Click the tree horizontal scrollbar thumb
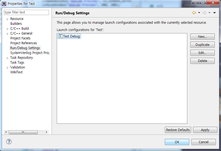This screenshot has height=151, width=221. 23,132
